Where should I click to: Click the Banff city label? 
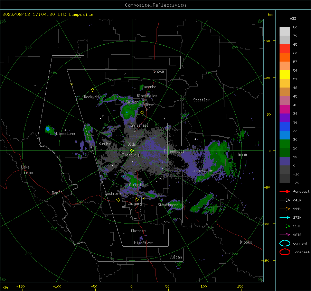coord(57,193)
